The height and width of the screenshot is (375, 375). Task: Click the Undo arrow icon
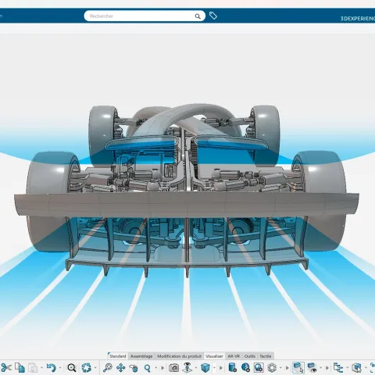(x=52, y=368)
